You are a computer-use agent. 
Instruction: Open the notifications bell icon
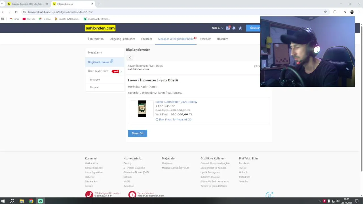(x=234, y=28)
